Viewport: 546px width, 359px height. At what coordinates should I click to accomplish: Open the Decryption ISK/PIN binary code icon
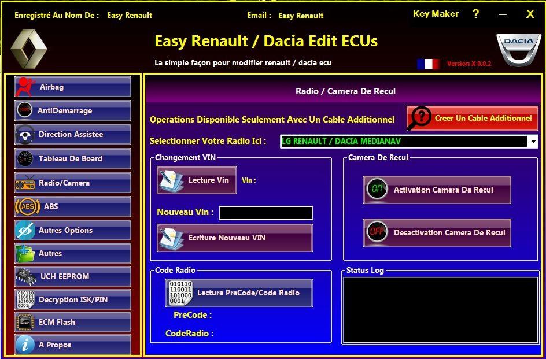25,299
